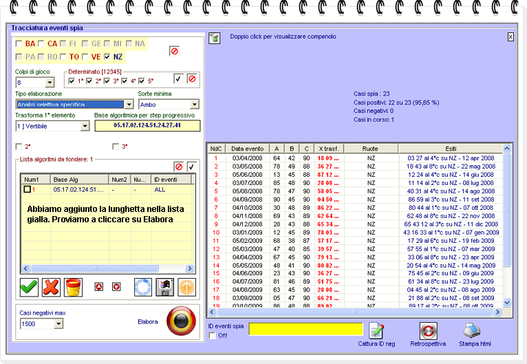Click the blue circular ring icon
The height and width of the screenshot is (364, 527).
[143, 288]
